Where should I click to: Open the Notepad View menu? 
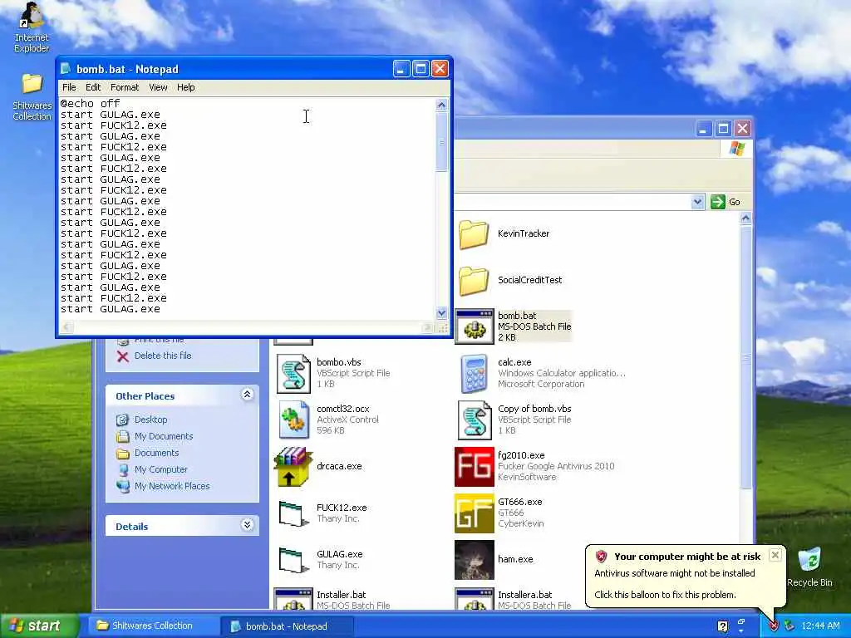tap(158, 87)
